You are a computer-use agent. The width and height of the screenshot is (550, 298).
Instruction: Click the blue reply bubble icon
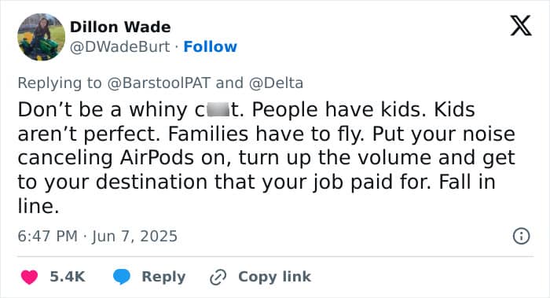(122, 277)
